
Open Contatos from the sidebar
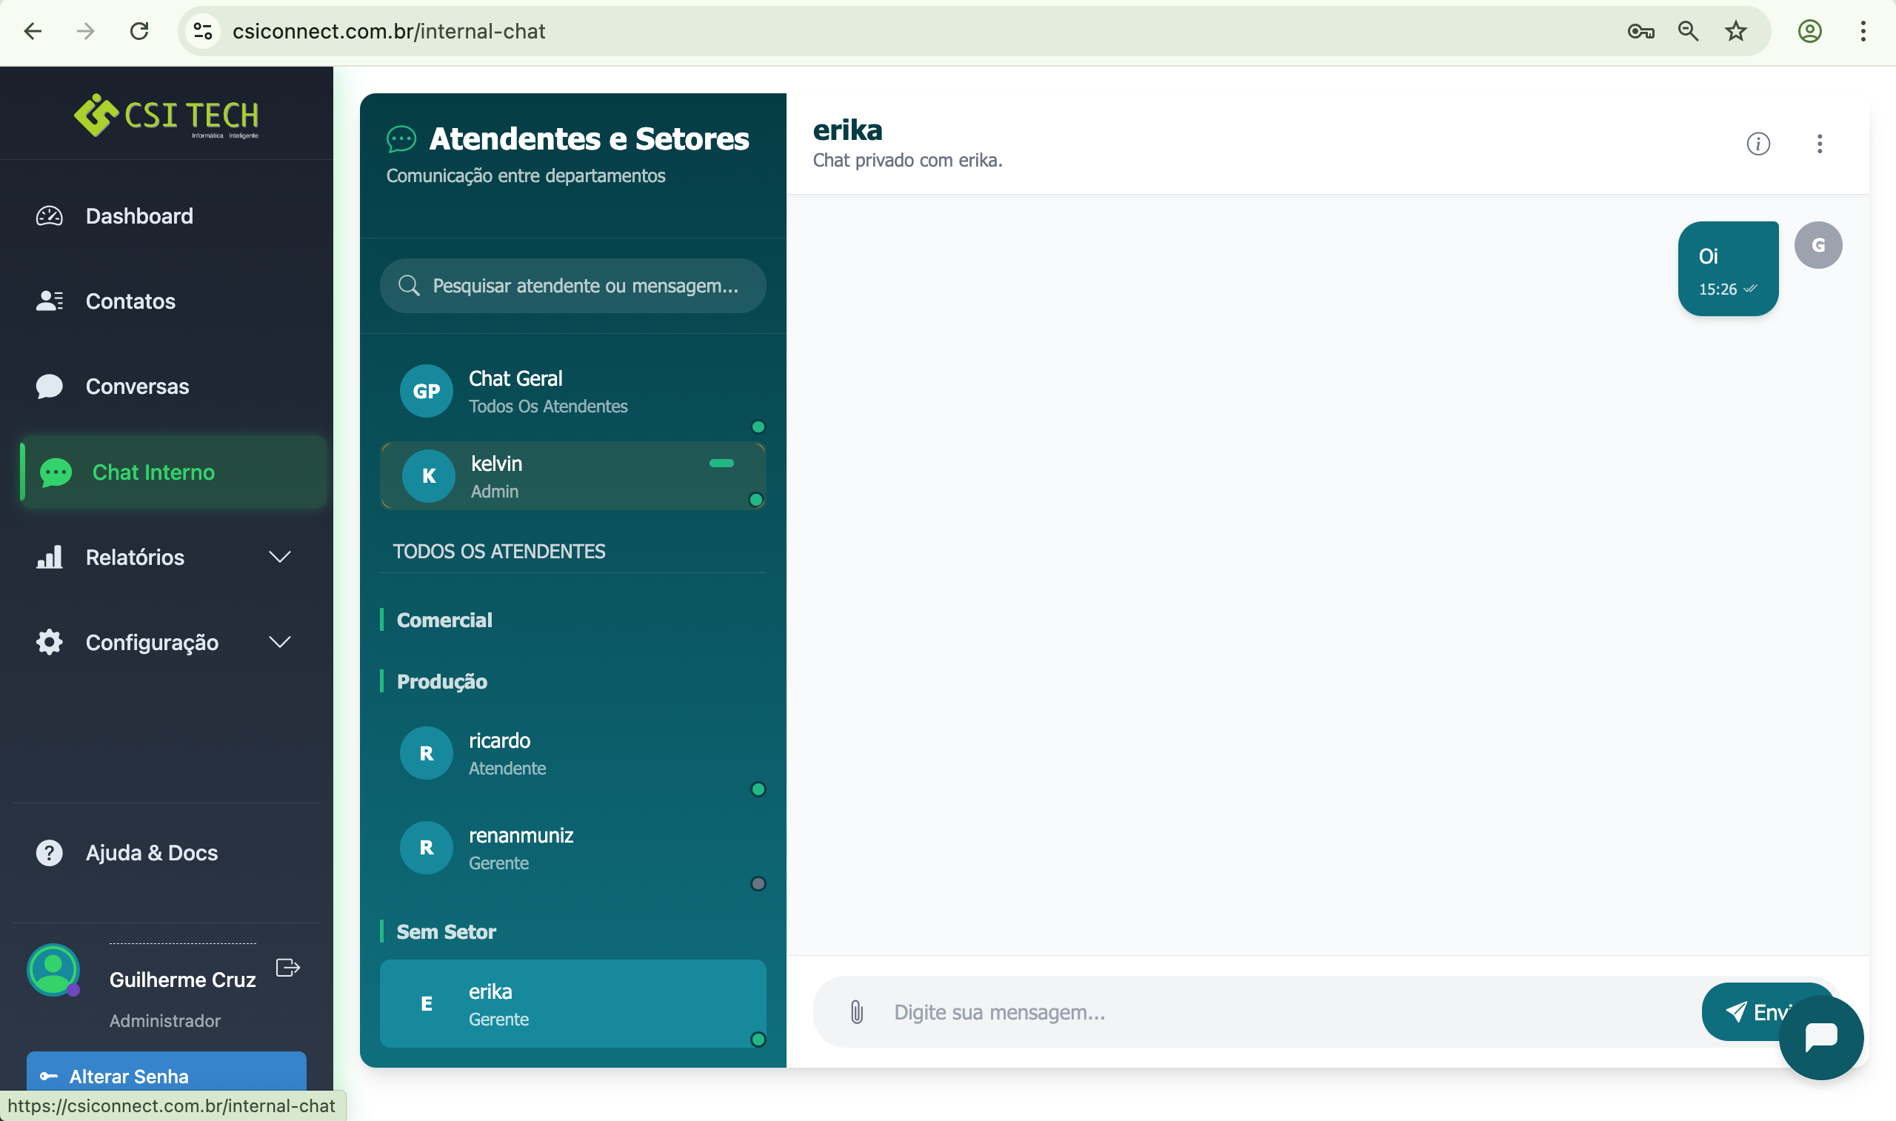[x=130, y=301]
